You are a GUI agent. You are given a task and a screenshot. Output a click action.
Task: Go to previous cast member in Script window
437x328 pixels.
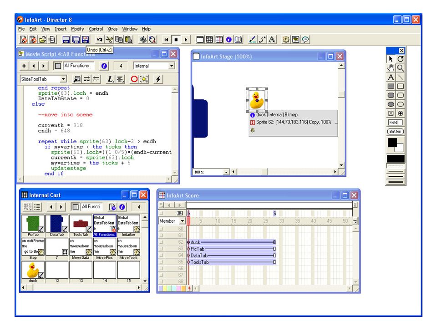(34, 66)
